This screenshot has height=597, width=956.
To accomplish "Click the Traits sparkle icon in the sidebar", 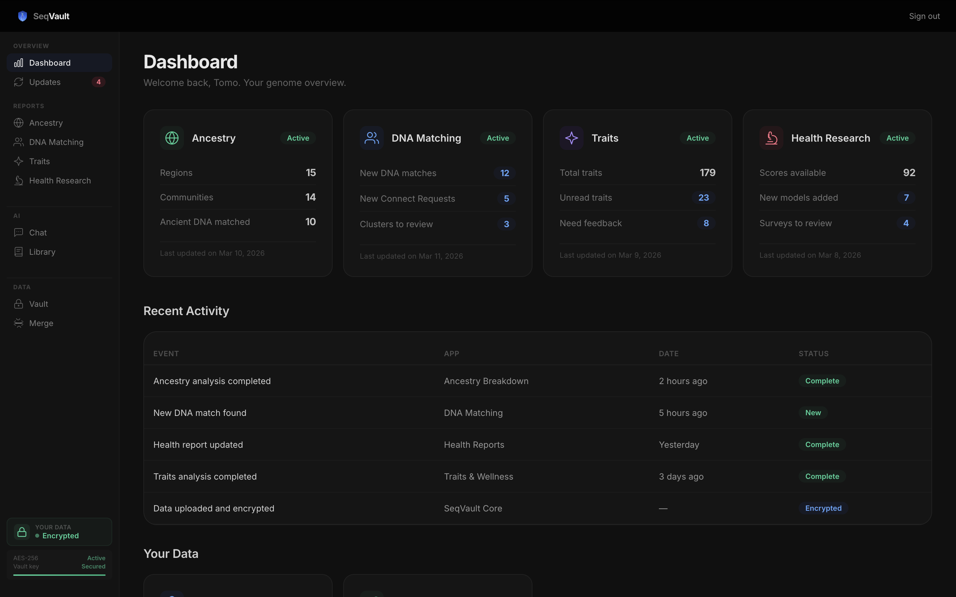I will pyautogui.click(x=19, y=161).
